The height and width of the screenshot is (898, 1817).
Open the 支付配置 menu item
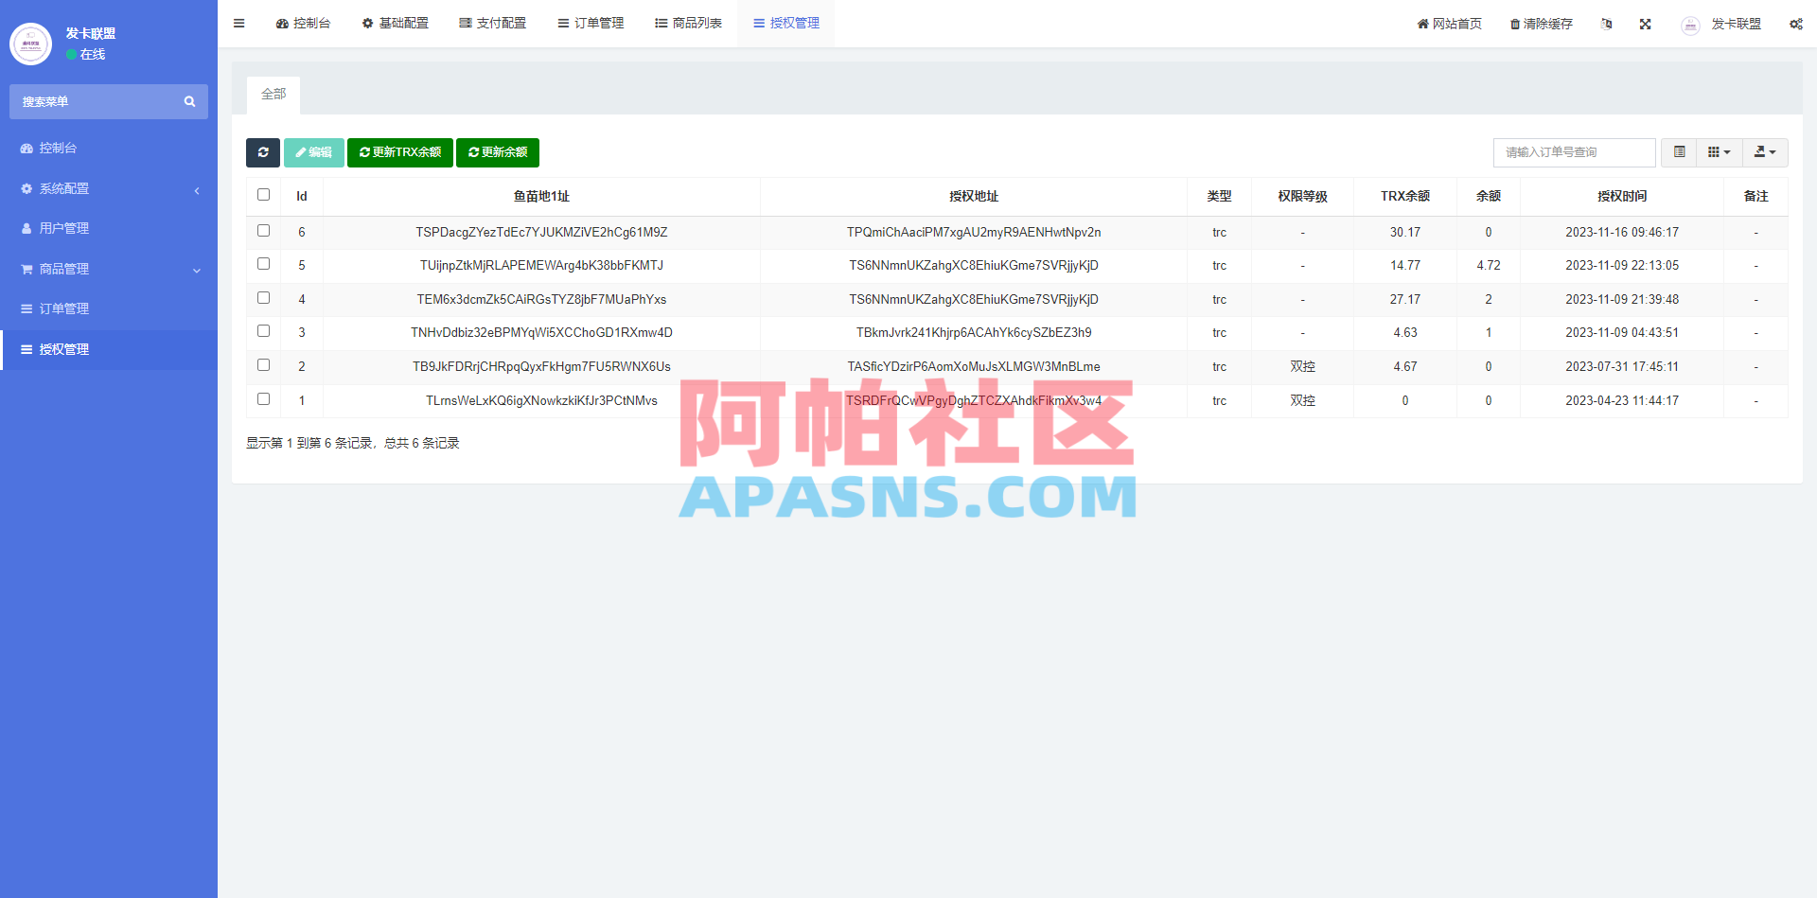[x=492, y=23]
